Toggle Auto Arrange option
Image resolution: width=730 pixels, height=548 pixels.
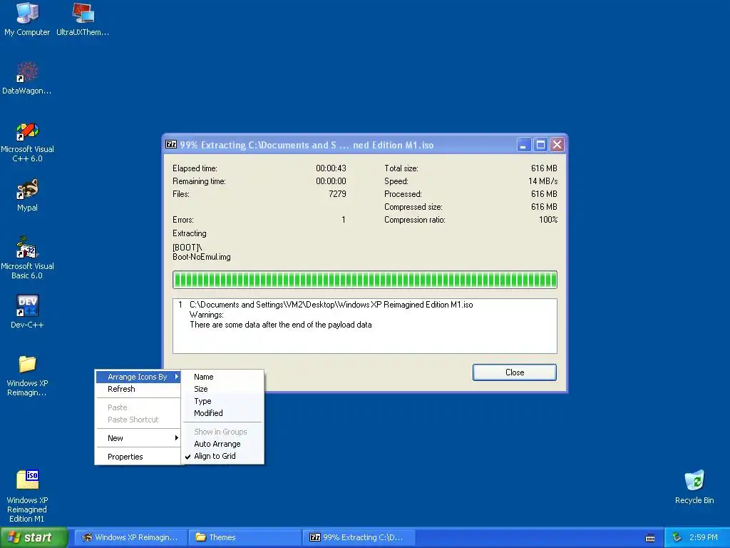point(222,444)
